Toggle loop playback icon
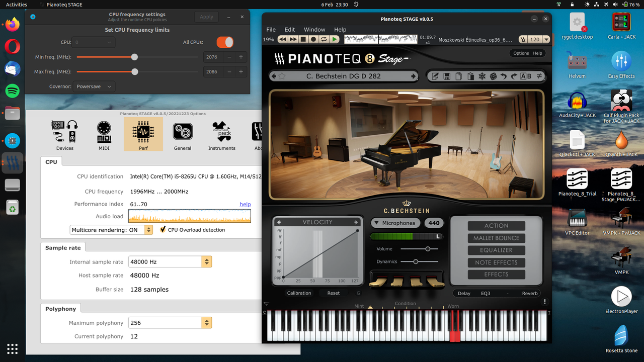644x362 pixels. pyautogui.click(x=324, y=39)
